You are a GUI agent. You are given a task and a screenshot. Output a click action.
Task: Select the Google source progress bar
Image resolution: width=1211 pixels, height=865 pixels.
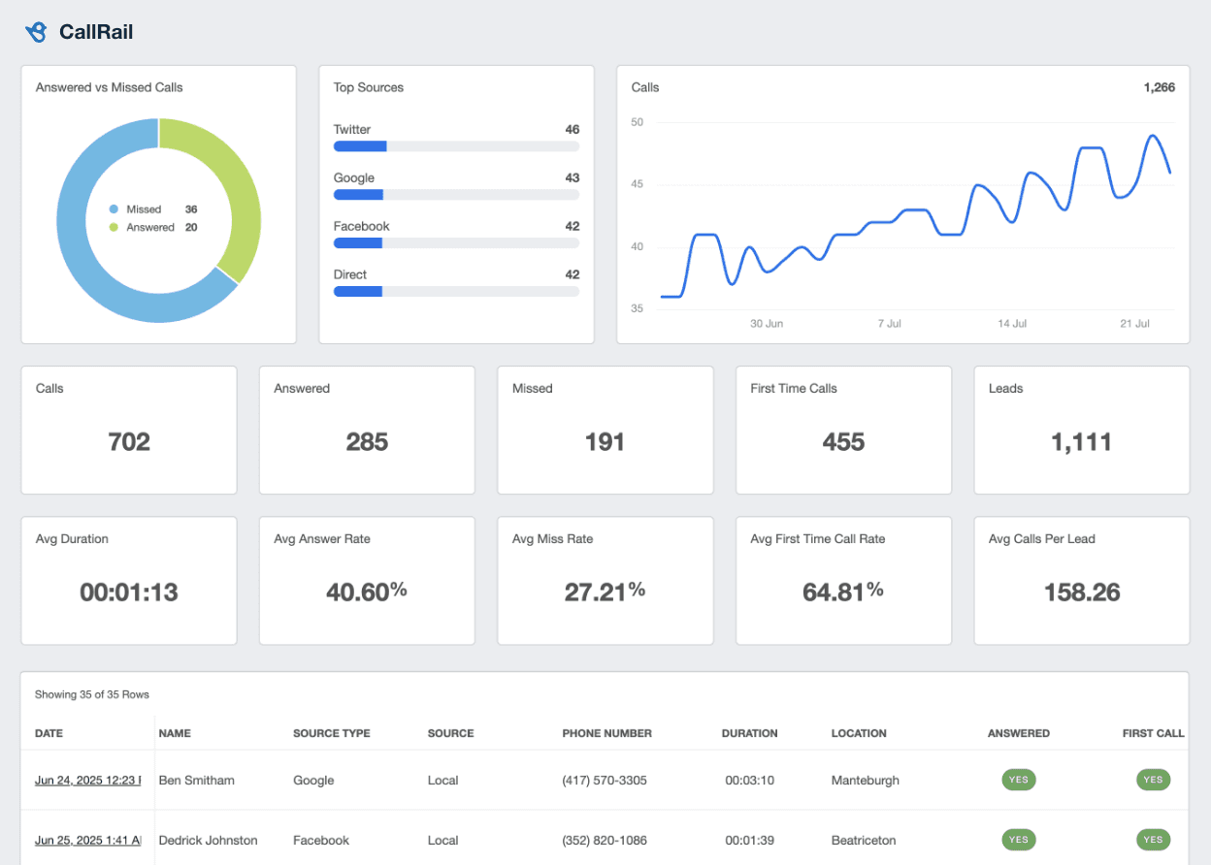pyautogui.click(x=456, y=195)
